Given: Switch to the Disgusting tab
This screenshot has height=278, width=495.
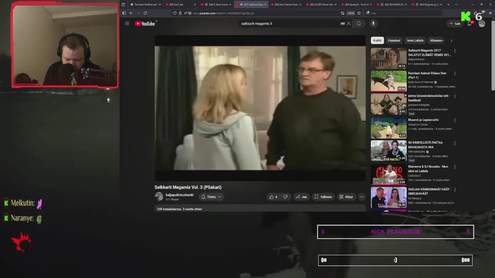Looking at the screenshot, I should click(x=427, y=5).
